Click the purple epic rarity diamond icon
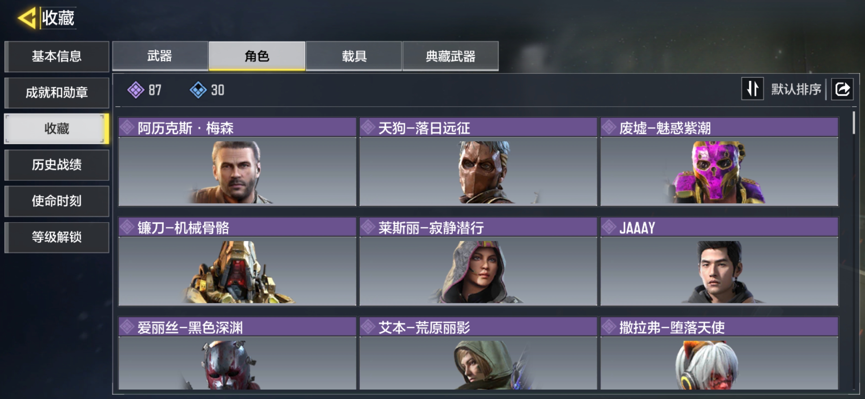The height and width of the screenshot is (399, 865). click(136, 90)
